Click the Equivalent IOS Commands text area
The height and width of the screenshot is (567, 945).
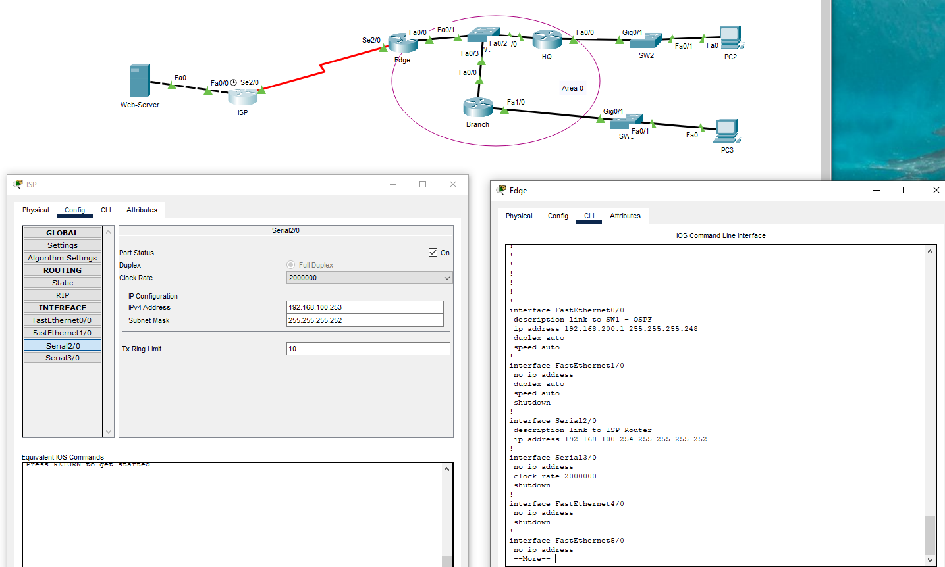(x=232, y=514)
